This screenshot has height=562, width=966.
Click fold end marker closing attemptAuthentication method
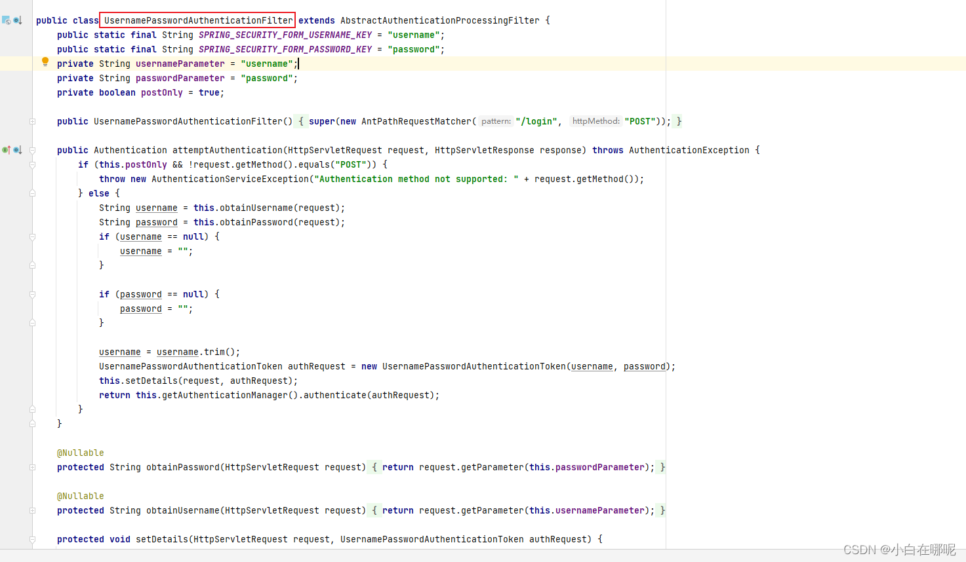coord(32,424)
